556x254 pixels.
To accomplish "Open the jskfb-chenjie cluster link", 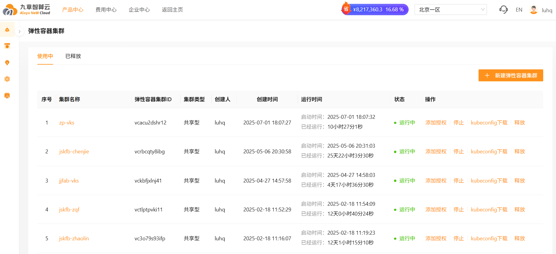I will [74, 152].
